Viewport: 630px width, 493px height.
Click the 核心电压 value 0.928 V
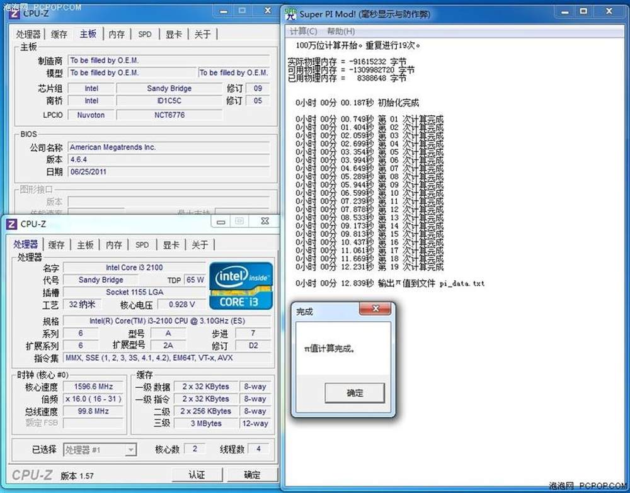coord(181,304)
